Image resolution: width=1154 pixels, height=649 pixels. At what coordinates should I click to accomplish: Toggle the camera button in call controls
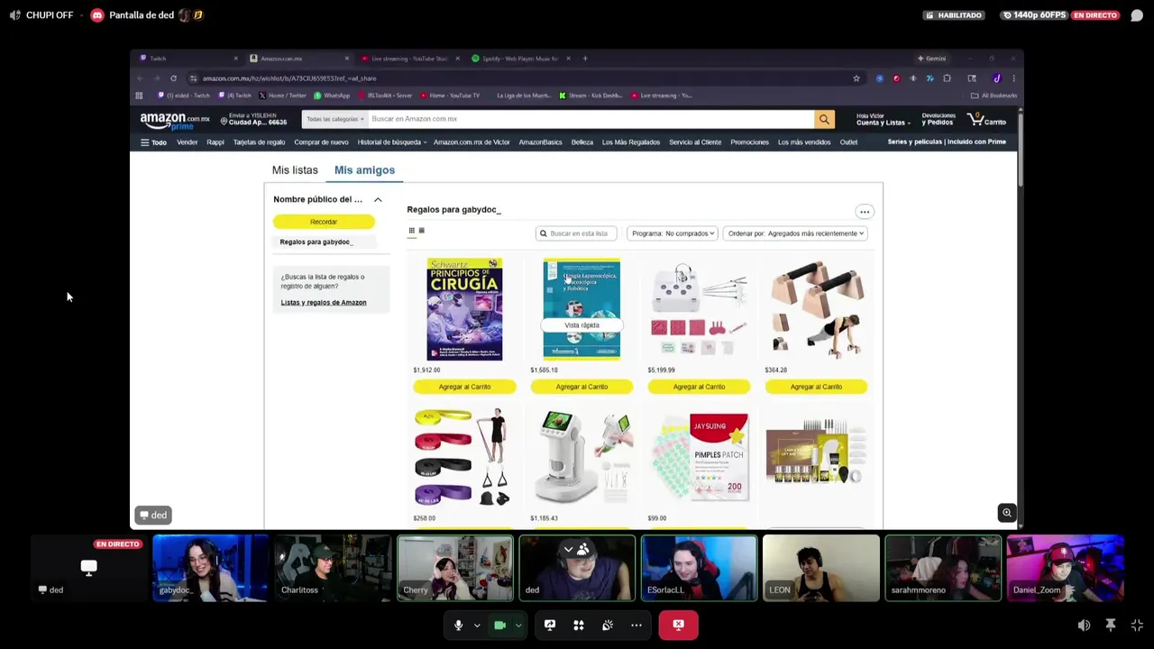pyautogui.click(x=499, y=625)
